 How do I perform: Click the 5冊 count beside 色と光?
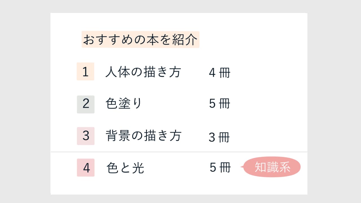[220, 168]
